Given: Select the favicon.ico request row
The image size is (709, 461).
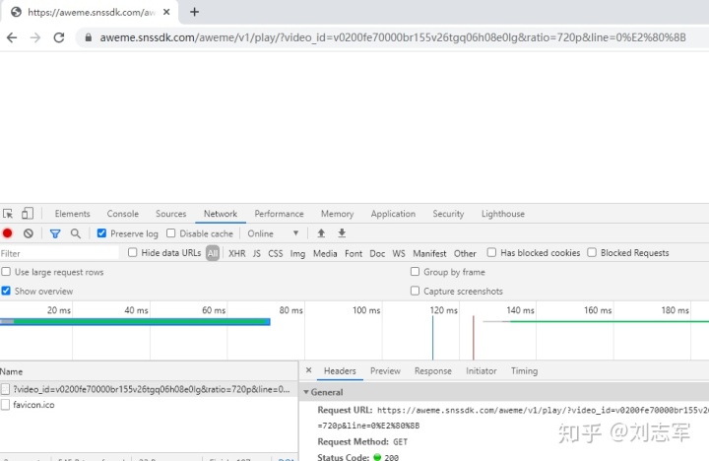Looking at the screenshot, I should (x=149, y=405).
